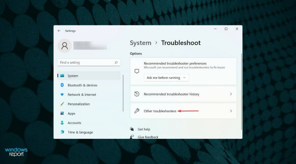Click the Accounts person icon

[x=62, y=123]
